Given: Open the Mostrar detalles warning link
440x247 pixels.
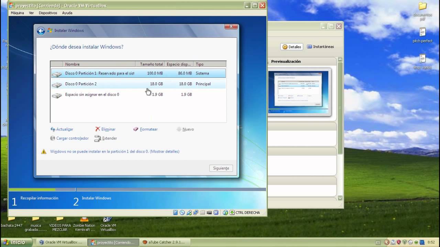Looking at the screenshot, I should 165,151.
